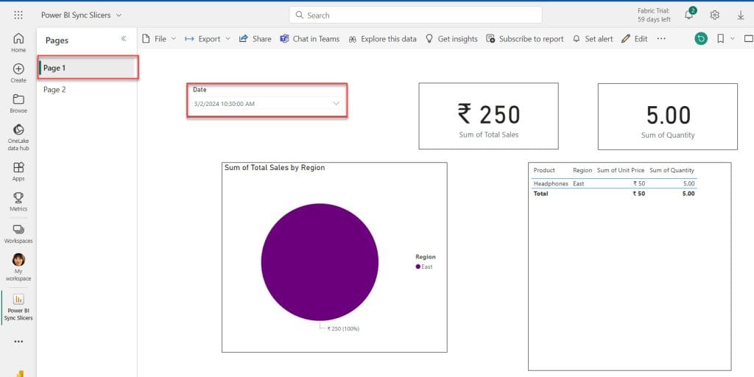
Task: Select Page 1 in Pages pane
Action: (x=87, y=68)
